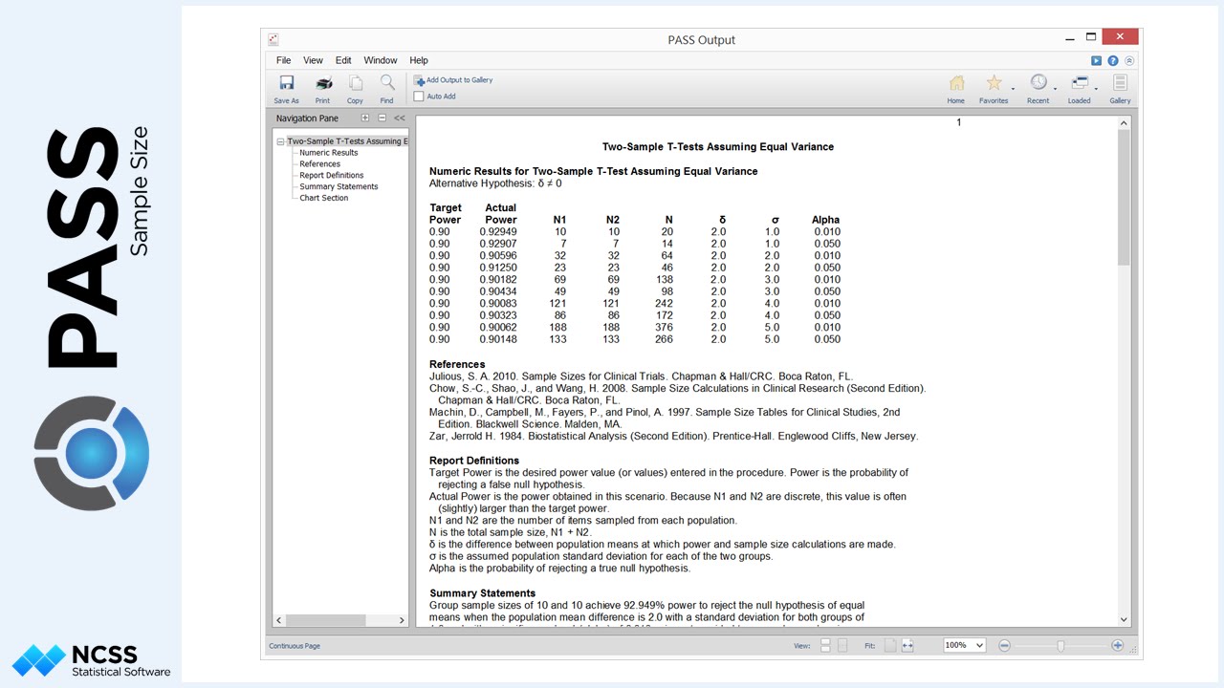Click the Report Definitions heading
Screen dimensions: 1224x688
pos(474,461)
